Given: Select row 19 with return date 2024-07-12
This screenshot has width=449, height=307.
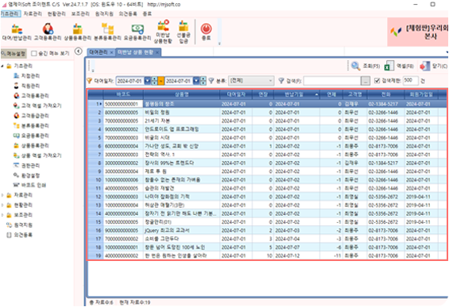Looking at the screenshot, I should [266, 255].
